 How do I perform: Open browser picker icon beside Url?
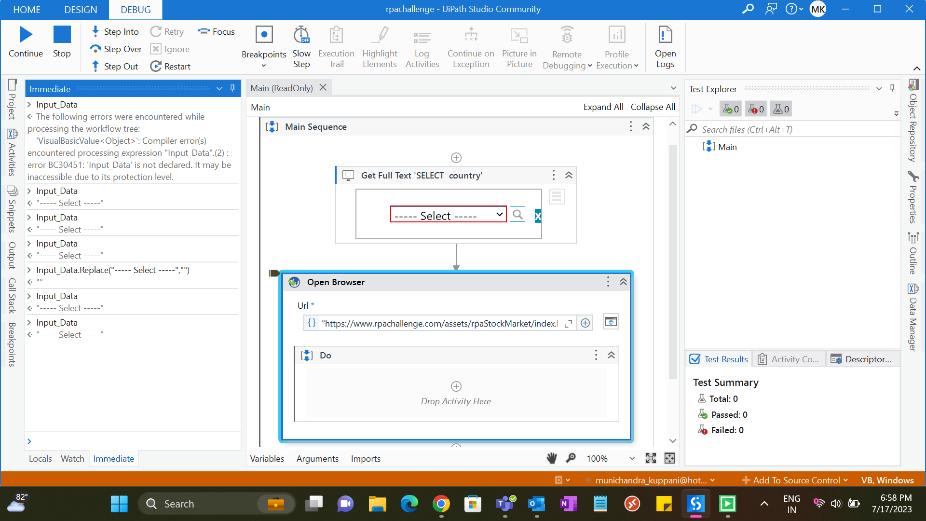point(611,322)
